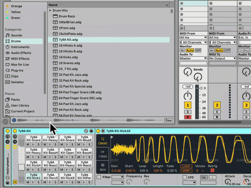Click the Green color tag

(x=16, y=18)
